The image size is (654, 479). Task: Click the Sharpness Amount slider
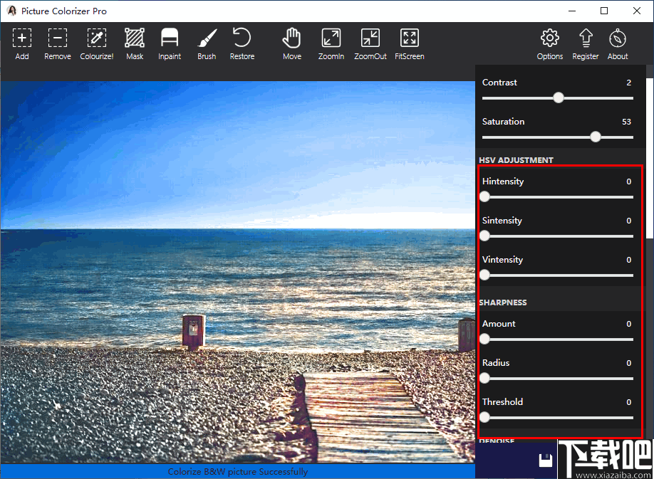click(485, 339)
